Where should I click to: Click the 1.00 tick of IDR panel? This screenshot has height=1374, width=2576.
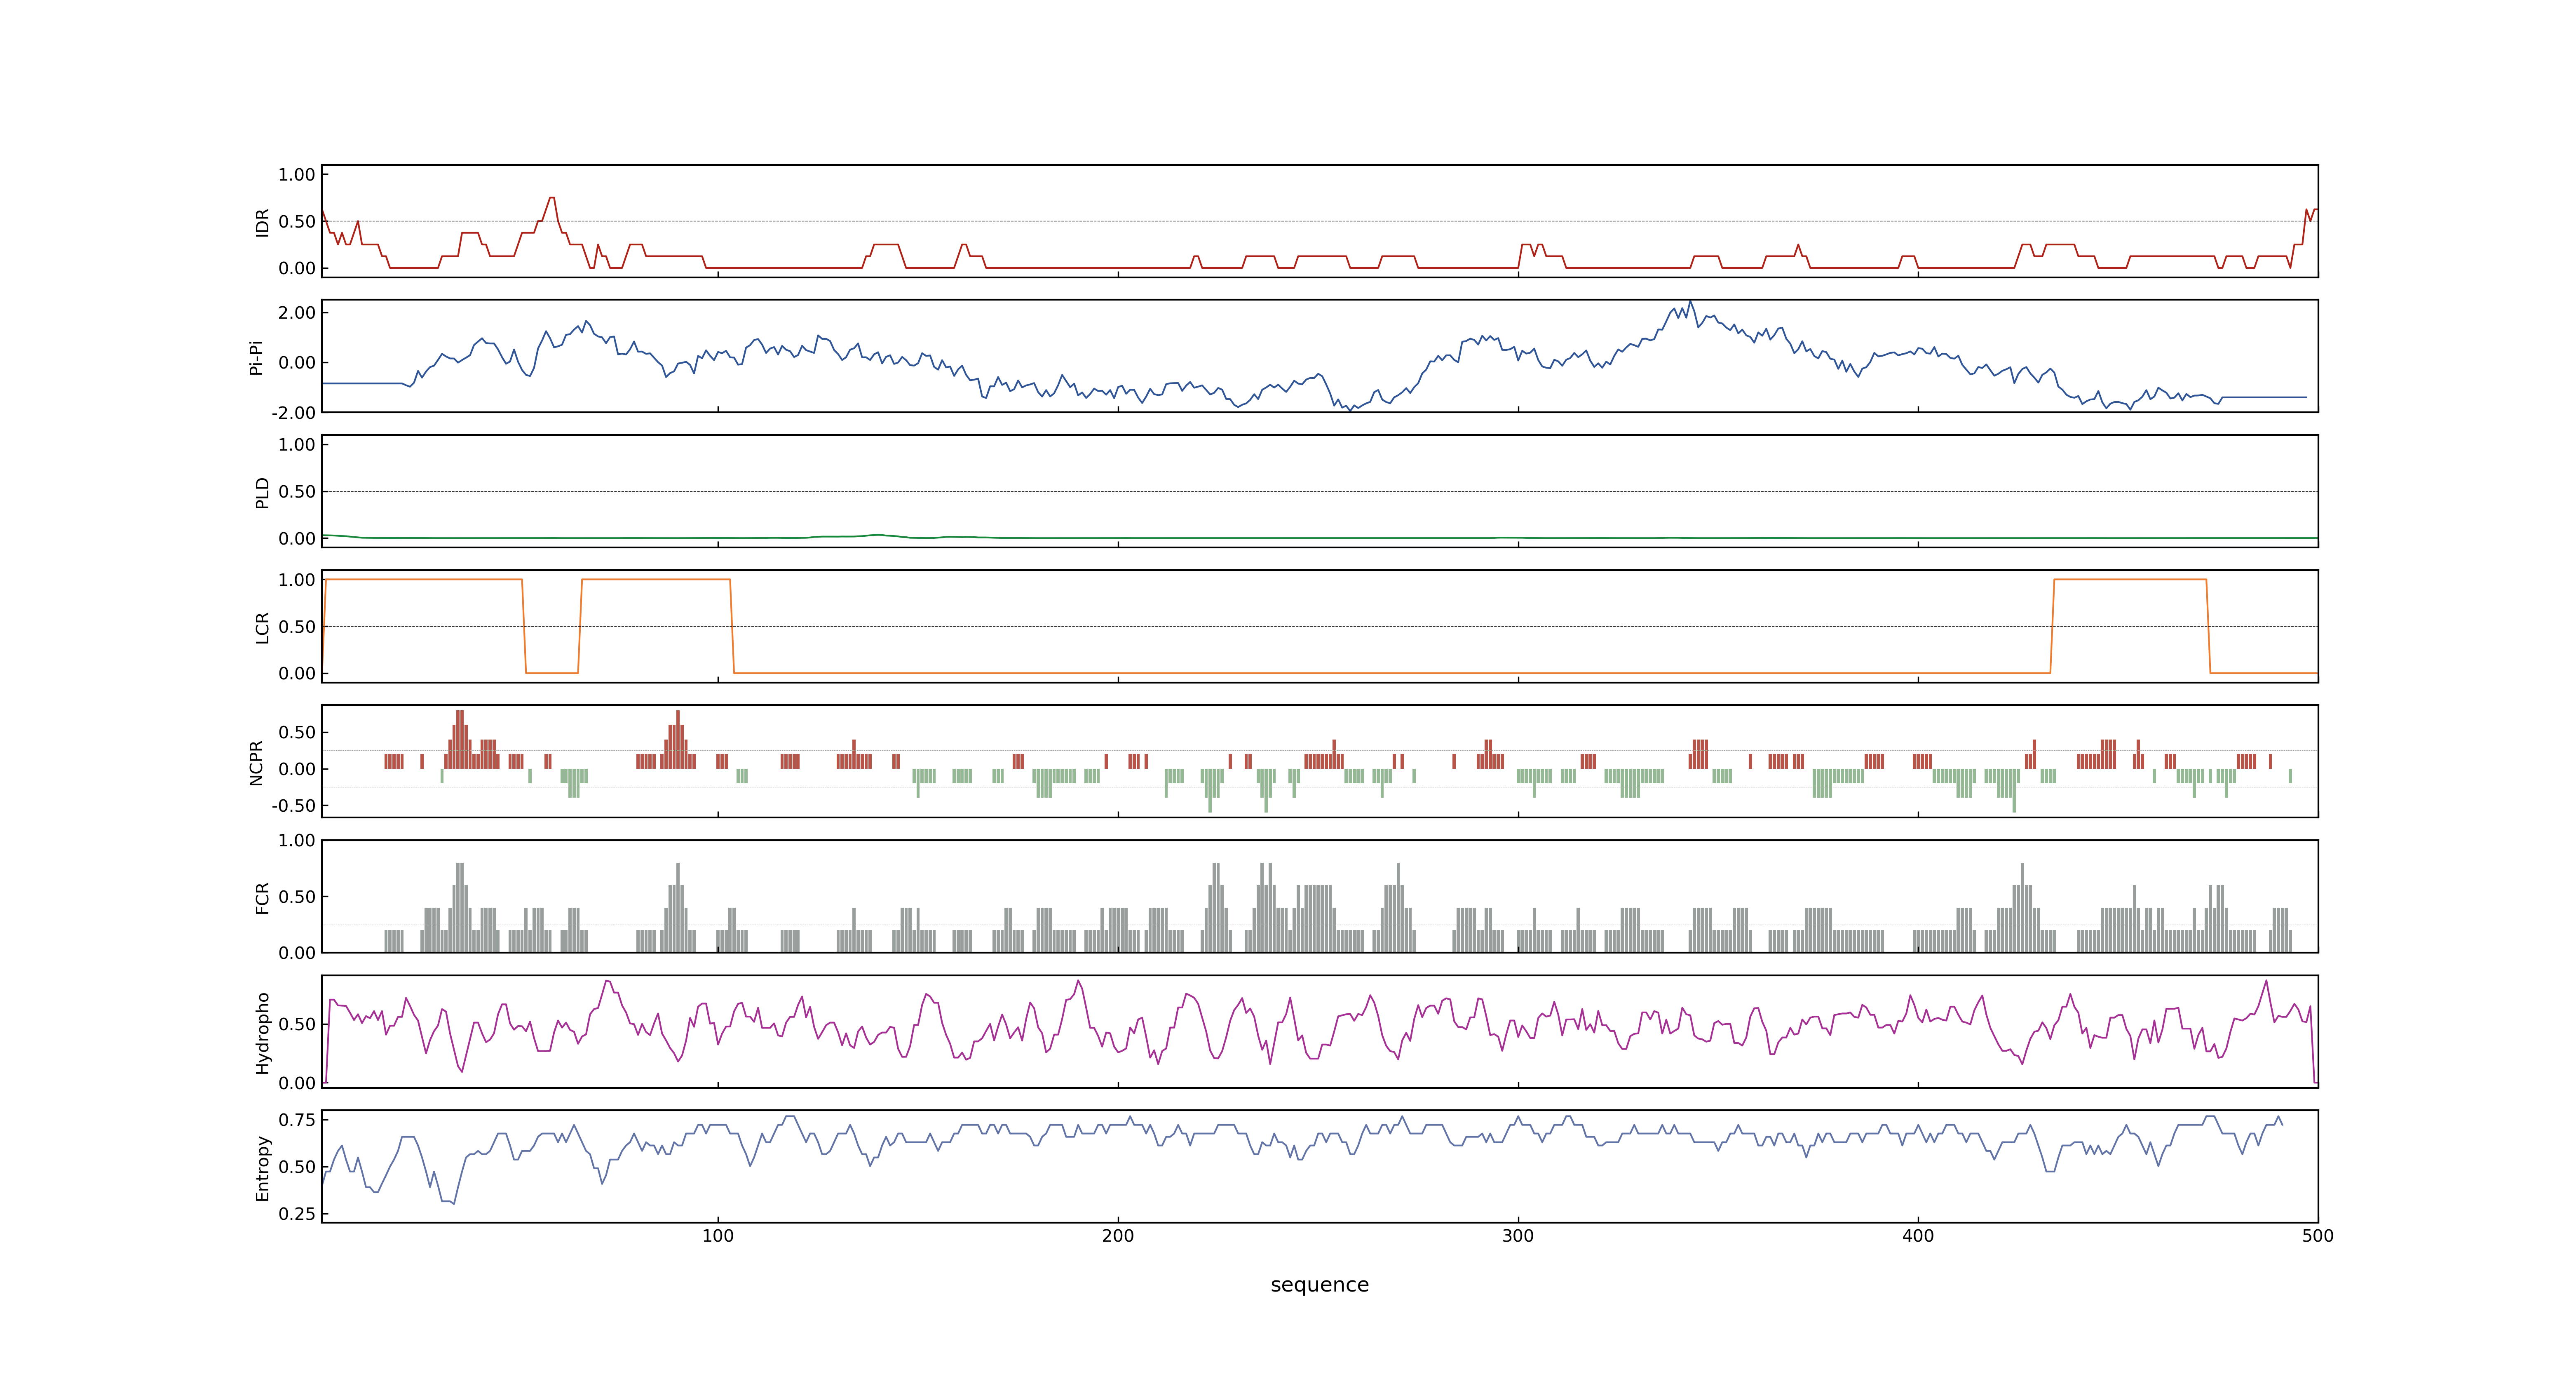[297, 175]
